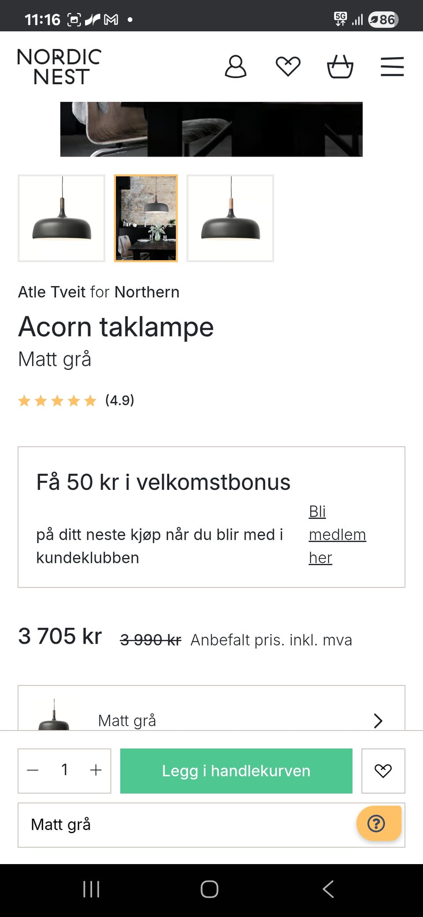Open the hamburger menu
423x917 pixels.
(x=392, y=67)
